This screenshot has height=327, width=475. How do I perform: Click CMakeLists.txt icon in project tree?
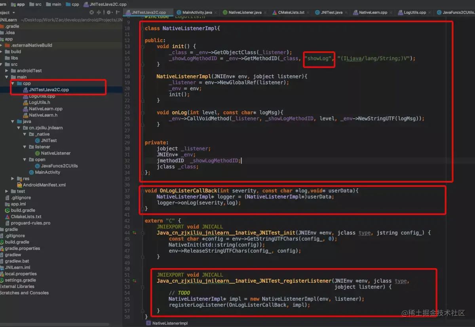click(8, 217)
